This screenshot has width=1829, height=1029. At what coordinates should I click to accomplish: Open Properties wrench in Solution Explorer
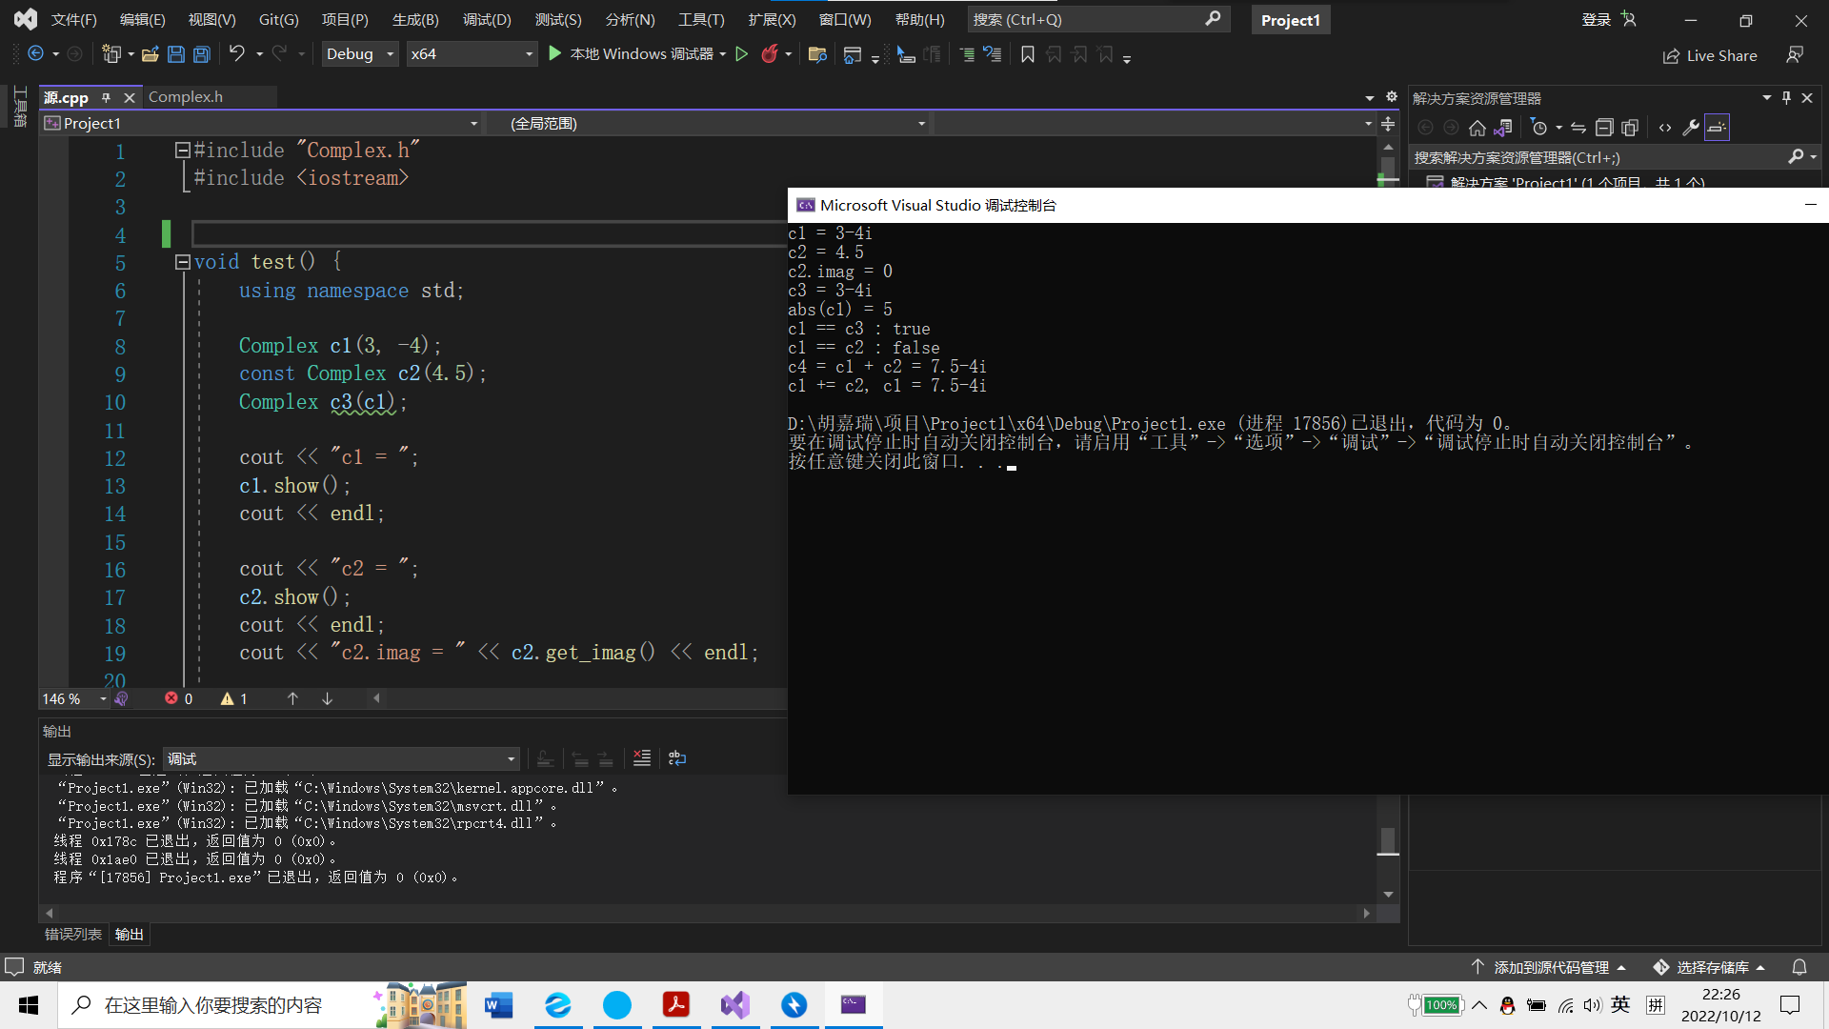click(1691, 128)
